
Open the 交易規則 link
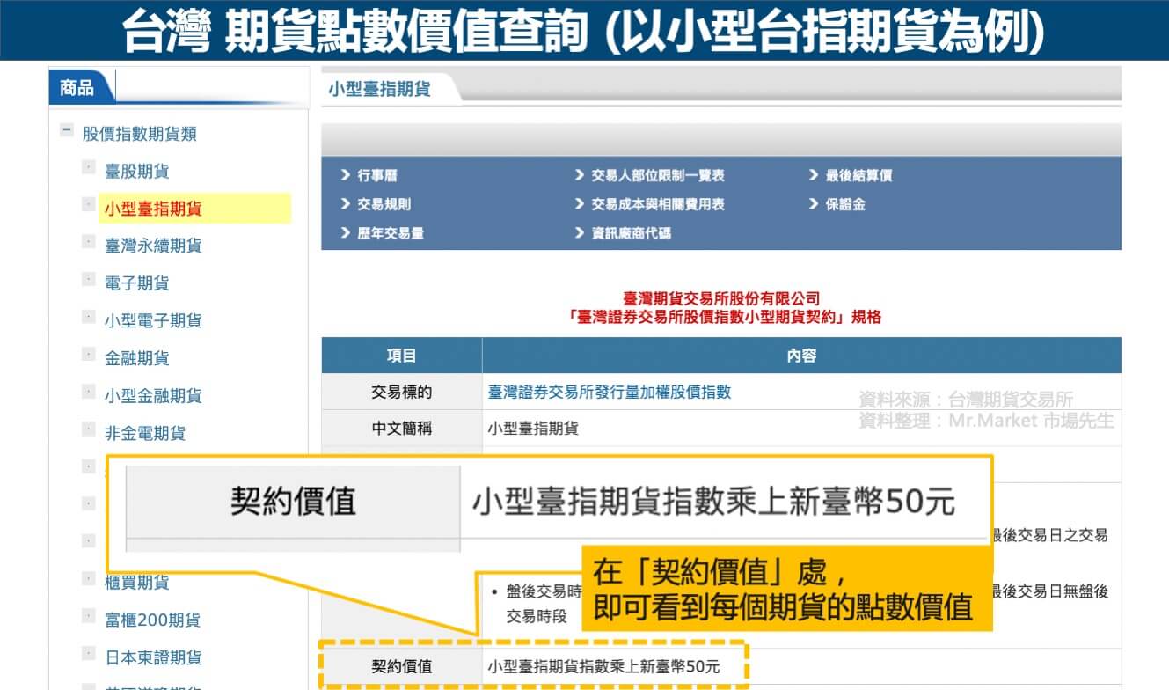pyautogui.click(x=384, y=204)
